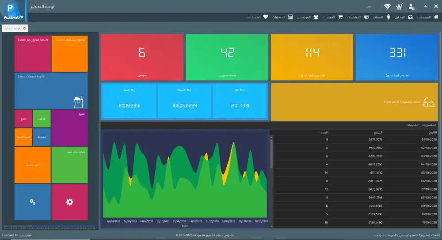
Task: Open the pink settings gear tile
Action: click(x=70, y=202)
